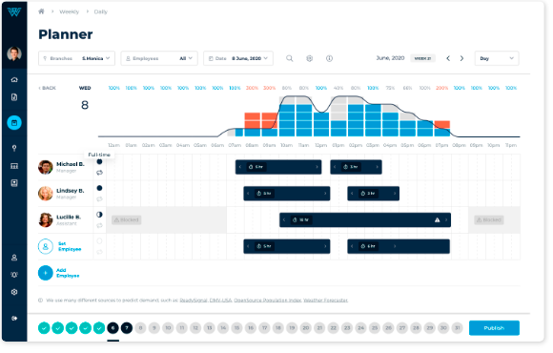
Task: Click the info circle icon
Action: pyautogui.click(x=329, y=58)
